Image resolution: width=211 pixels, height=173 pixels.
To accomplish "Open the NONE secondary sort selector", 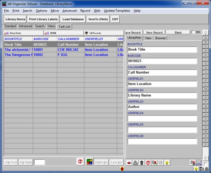I will (63, 33).
